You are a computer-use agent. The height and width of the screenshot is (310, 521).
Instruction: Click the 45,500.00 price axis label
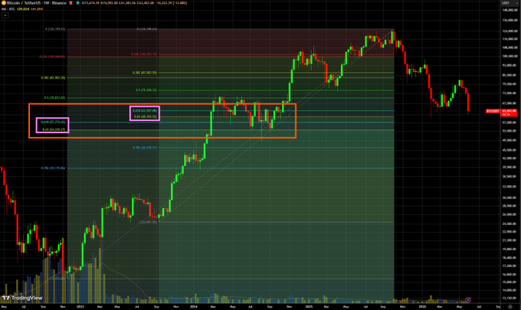tap(510, 150)
